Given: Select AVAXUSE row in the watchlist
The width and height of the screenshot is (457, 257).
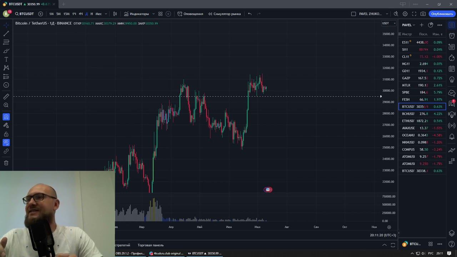Looking at the screenshot, I should (422, 128).
